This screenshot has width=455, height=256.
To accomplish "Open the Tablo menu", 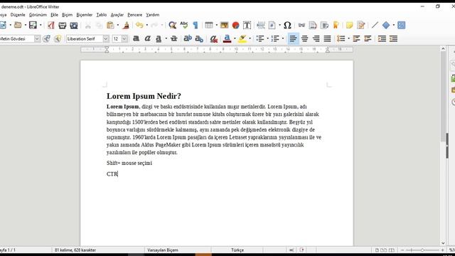I will [x=102, y=15].
